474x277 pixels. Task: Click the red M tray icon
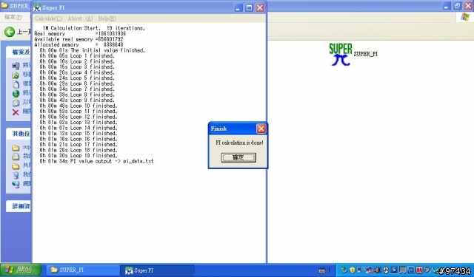pos(419,270)
